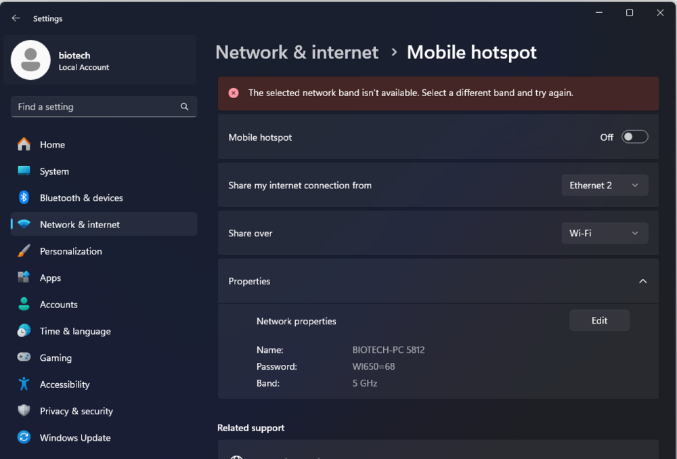Screen dimensions: 677x459
Task: Click the search magnifier icon
Action: click(x=185, y=107)
